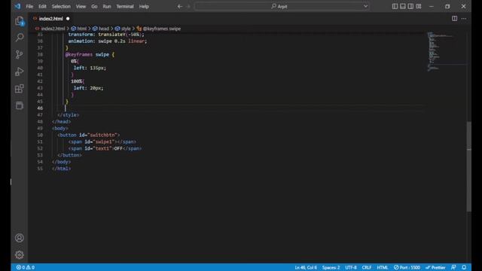This screenshot has height=271, width=482.
Task: Click the Port : 5500 Live Server status
Action: tap(407, 267)
